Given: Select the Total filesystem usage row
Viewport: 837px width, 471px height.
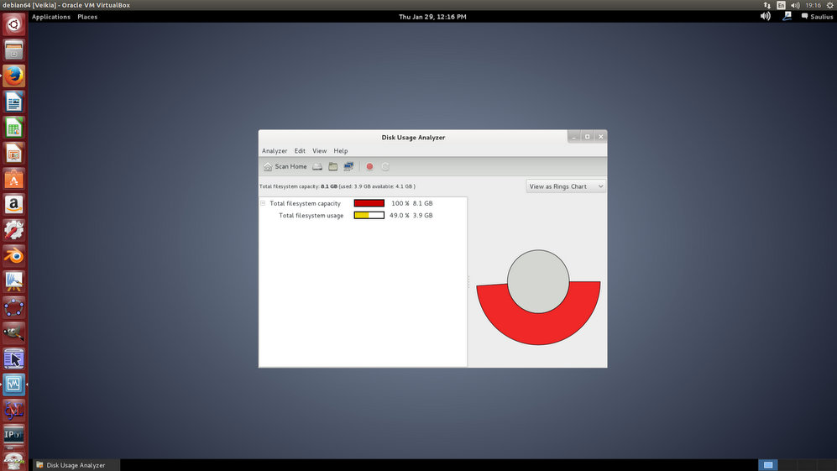Looking at the screenshot, I should pos(311,216).
